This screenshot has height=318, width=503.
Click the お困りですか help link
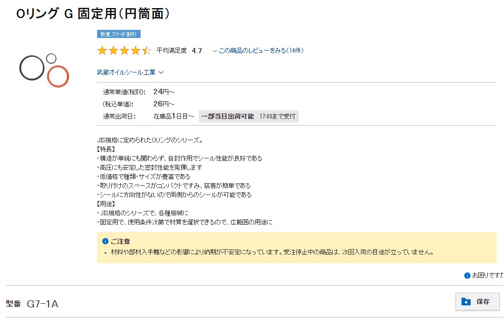point(487,275)
